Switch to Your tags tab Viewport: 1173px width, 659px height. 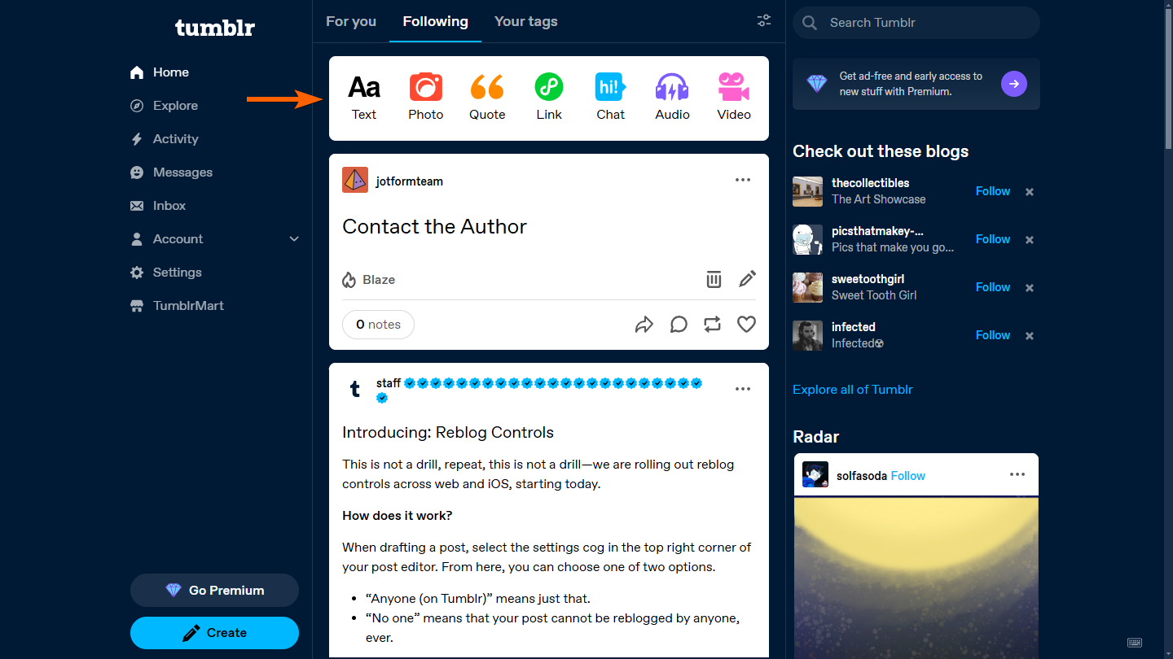coord(526,21)
